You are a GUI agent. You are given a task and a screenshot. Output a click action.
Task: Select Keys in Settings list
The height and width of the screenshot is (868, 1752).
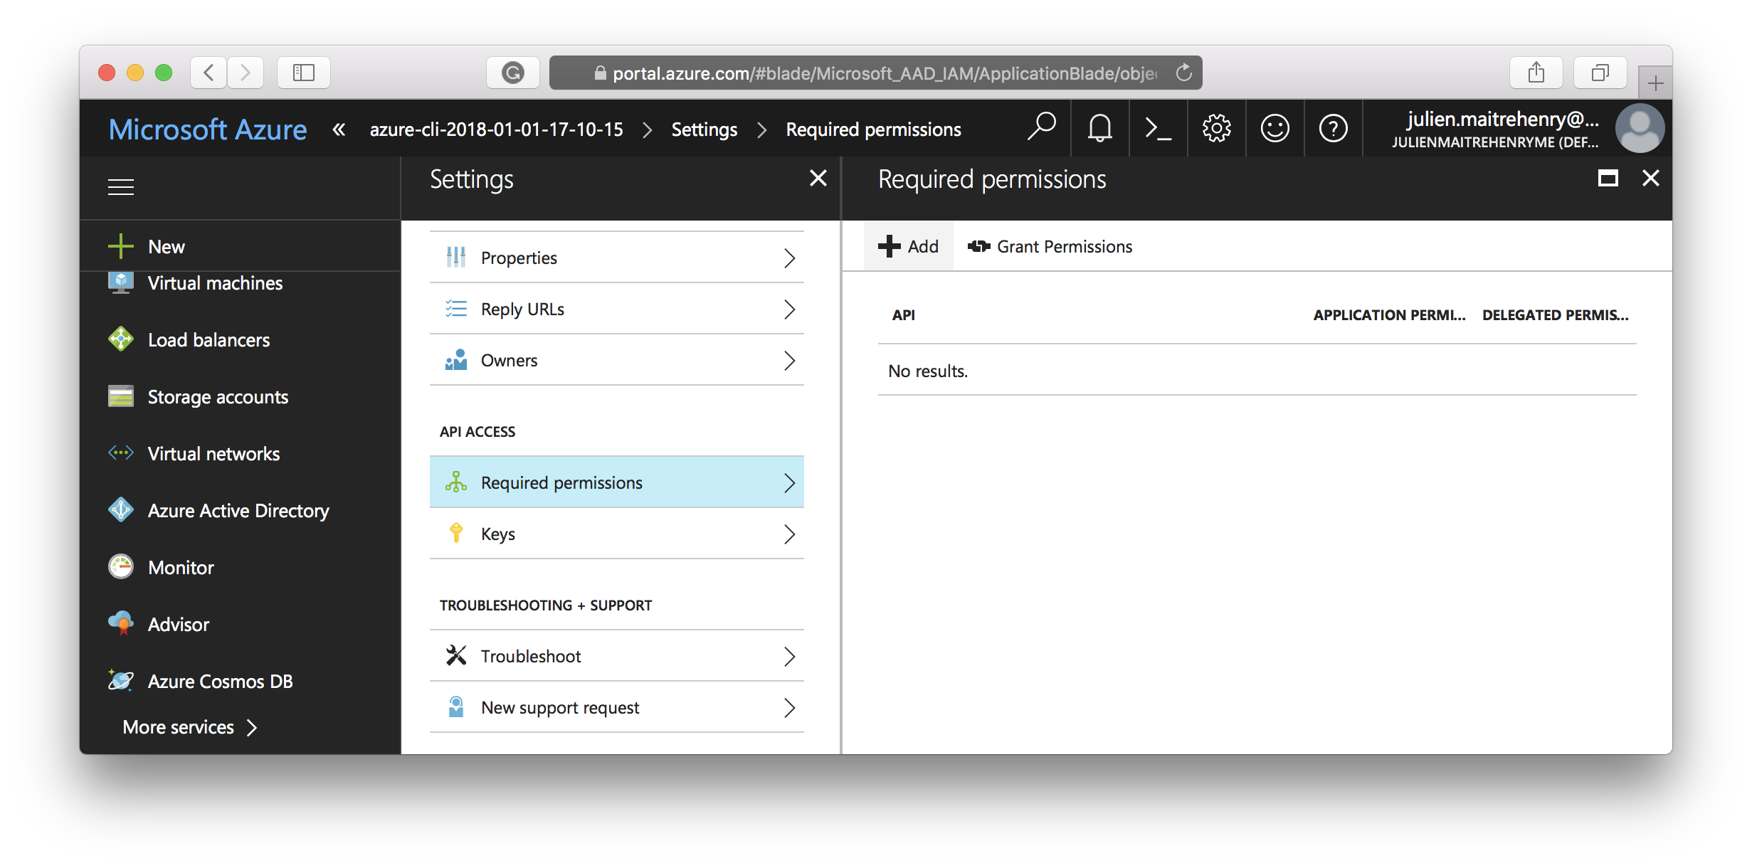tap(617, 534)
